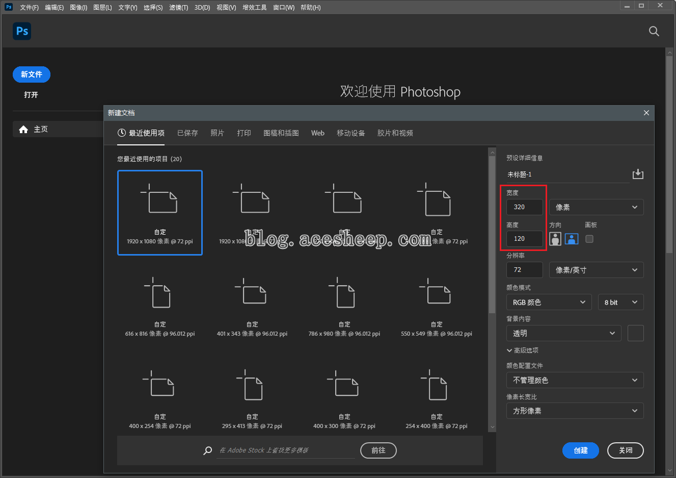Image resolution: width=676 pixels, height=478 pixels.
Task: Open the 视图(V) menu
Action: click(226, 8)
